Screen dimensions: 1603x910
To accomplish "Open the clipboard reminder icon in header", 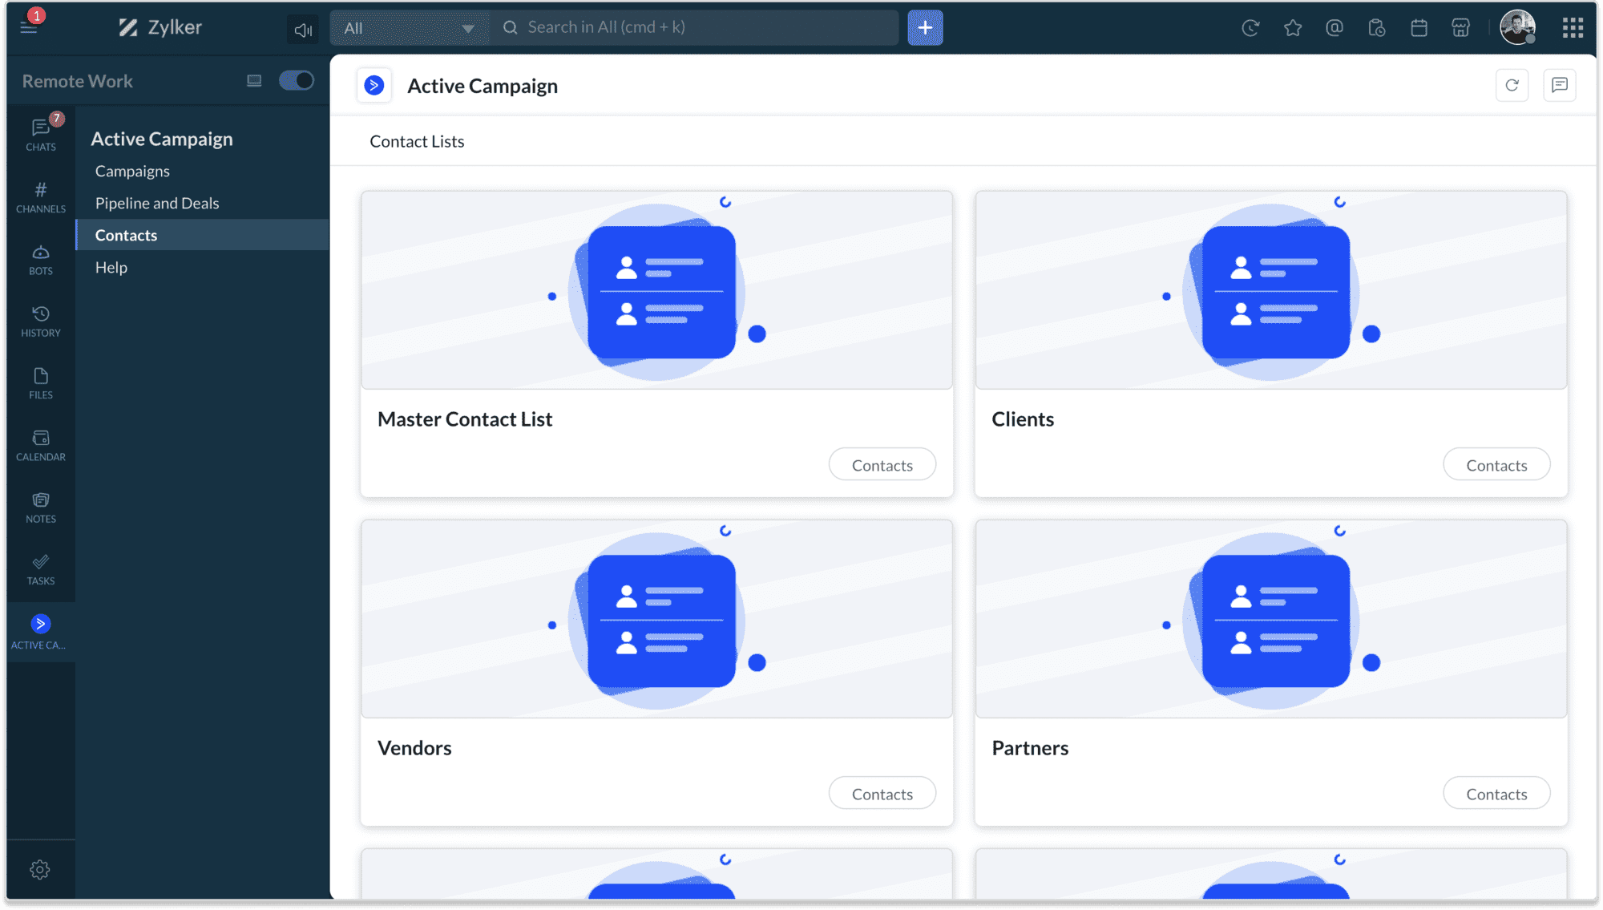I will click(1377, 29).
